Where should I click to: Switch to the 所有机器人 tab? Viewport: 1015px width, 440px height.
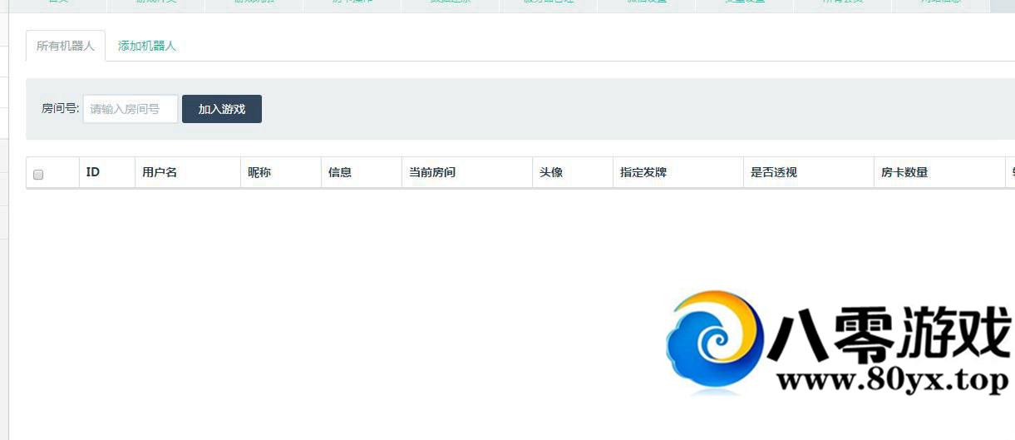click(x=66, y=46)
